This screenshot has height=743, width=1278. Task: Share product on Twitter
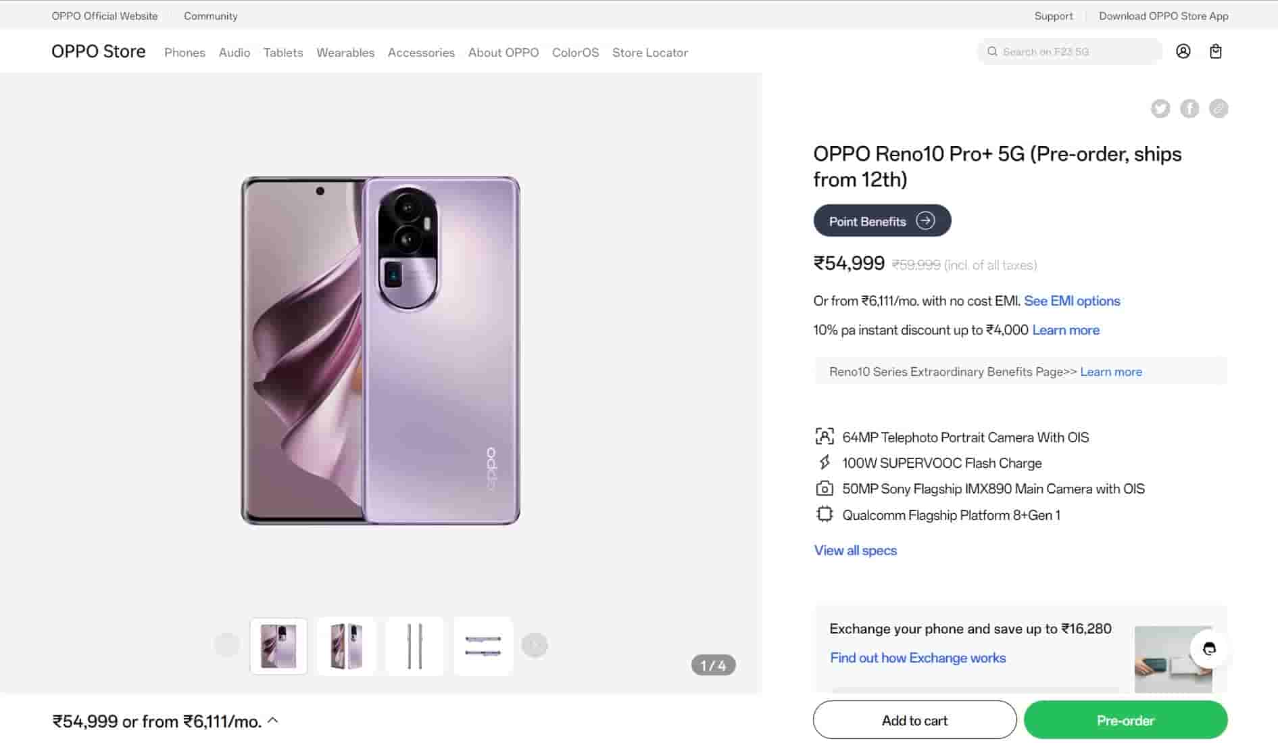click(1160, 108)
